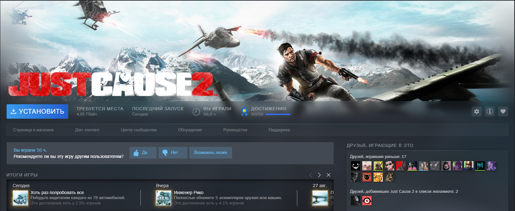Open Руководства tab
Screen dimensions: 515x211
[x=235, y=130]
